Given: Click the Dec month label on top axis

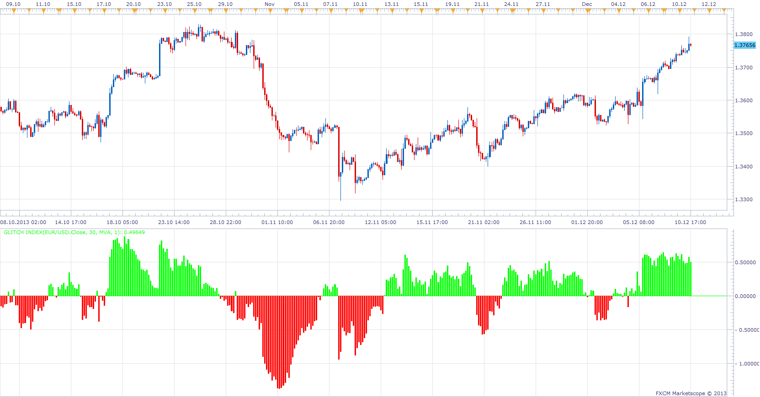Looking at the screenshot, I should click(587, 4).
